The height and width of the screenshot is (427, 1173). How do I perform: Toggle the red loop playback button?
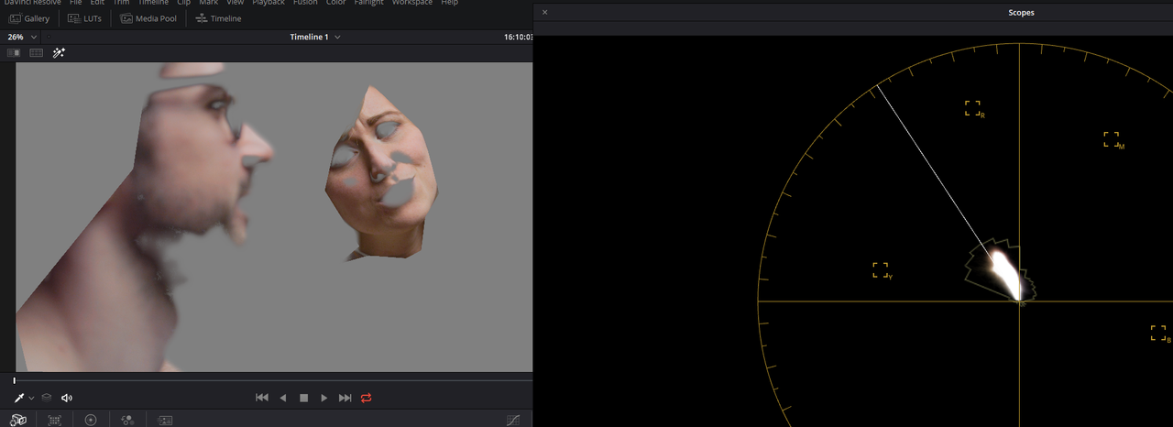367,398
